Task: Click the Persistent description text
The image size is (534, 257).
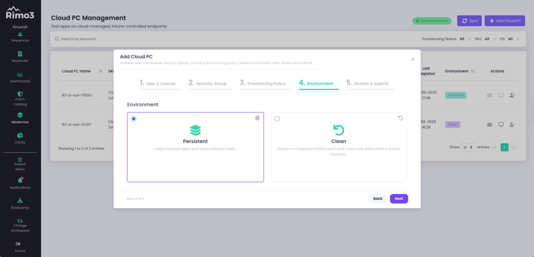Action: point(195,149)
